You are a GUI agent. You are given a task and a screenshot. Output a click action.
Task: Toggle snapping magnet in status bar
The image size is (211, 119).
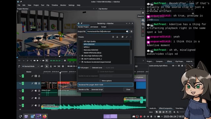click(x=170, y=112)
